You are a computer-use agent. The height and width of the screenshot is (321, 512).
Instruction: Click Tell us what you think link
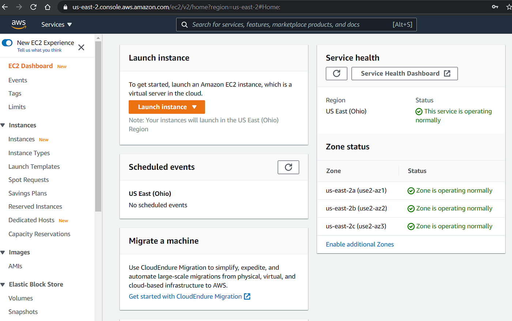click(x=39, y=50)
